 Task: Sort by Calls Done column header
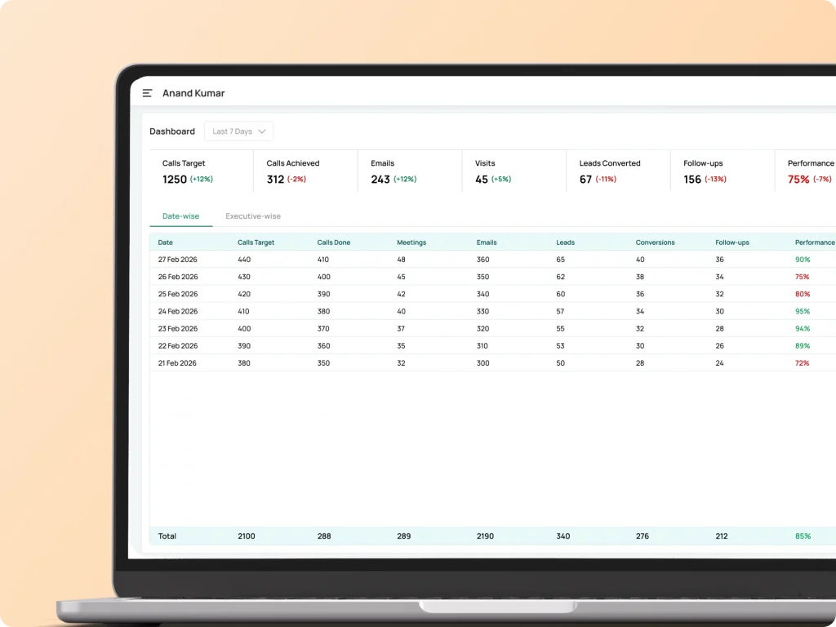(x=334, y=242)
